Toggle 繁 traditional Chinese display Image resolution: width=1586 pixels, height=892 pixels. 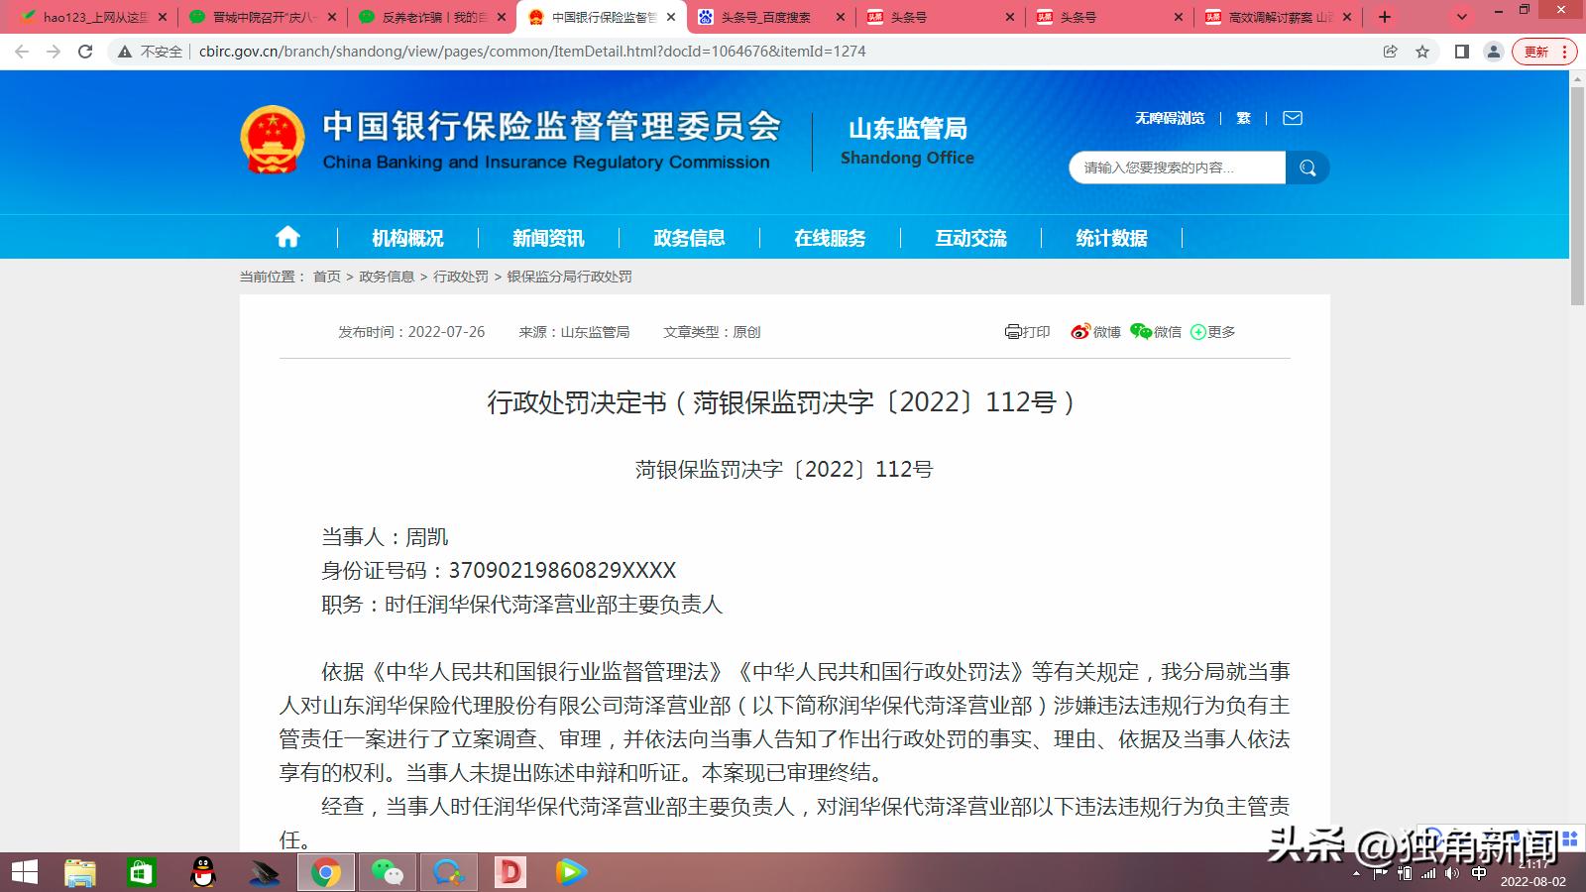click(x=1242, y=117)
